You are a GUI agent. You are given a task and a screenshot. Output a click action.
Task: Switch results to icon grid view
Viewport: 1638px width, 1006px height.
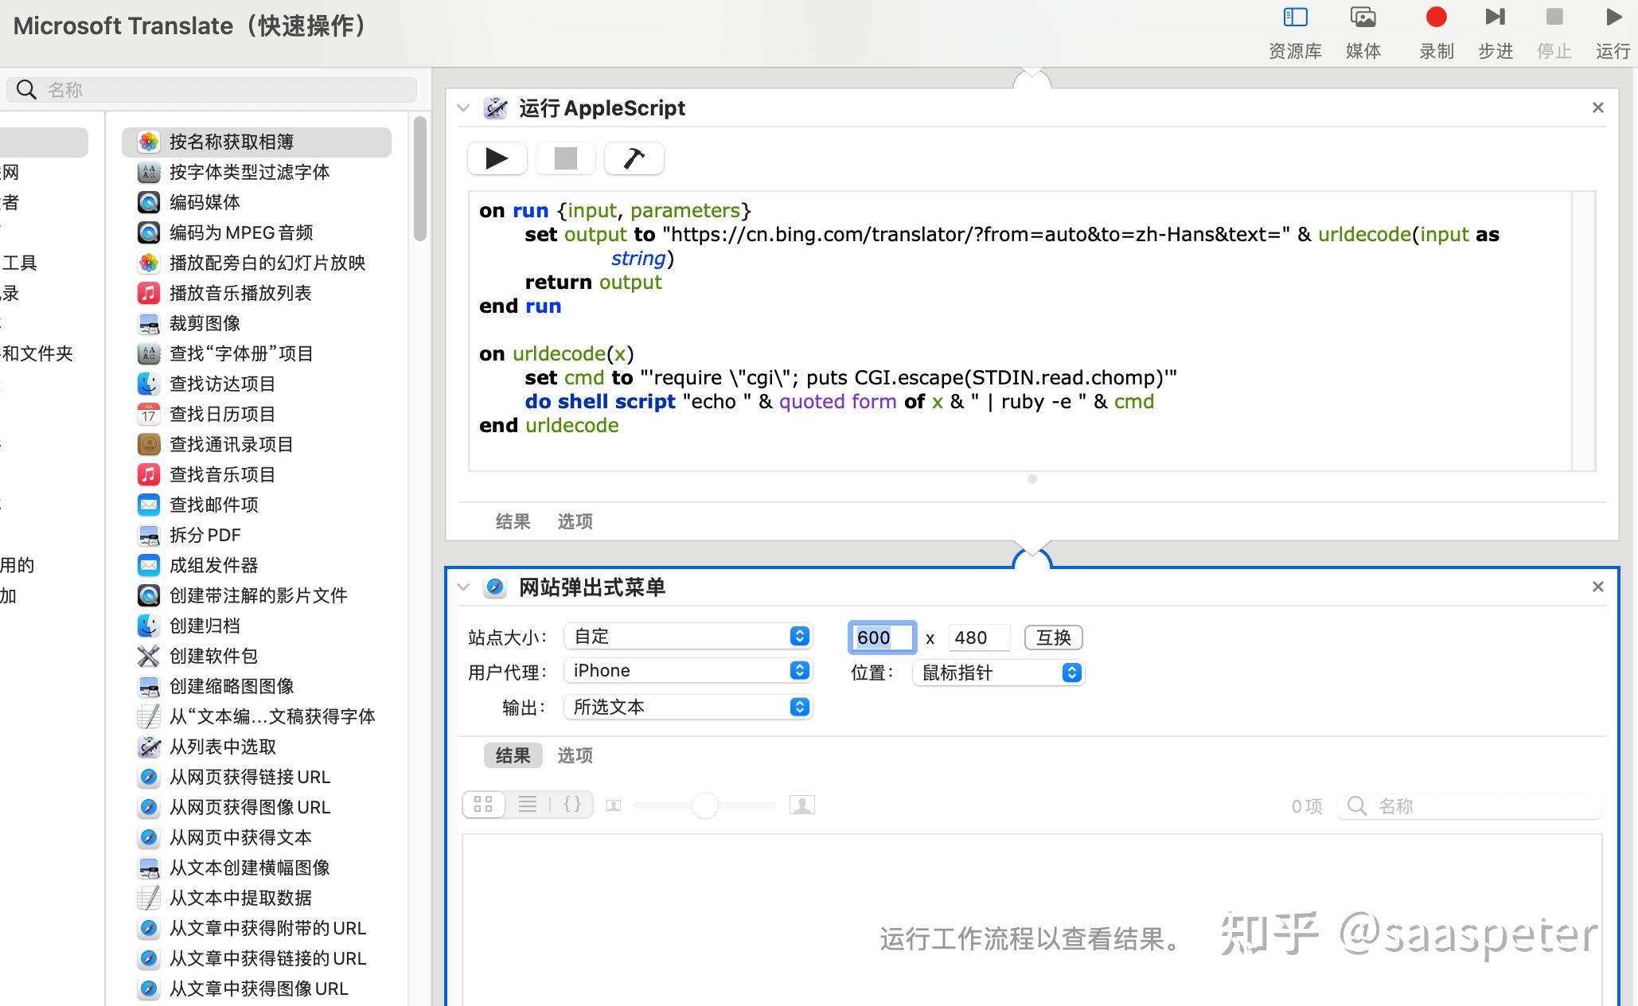[483, 805]
